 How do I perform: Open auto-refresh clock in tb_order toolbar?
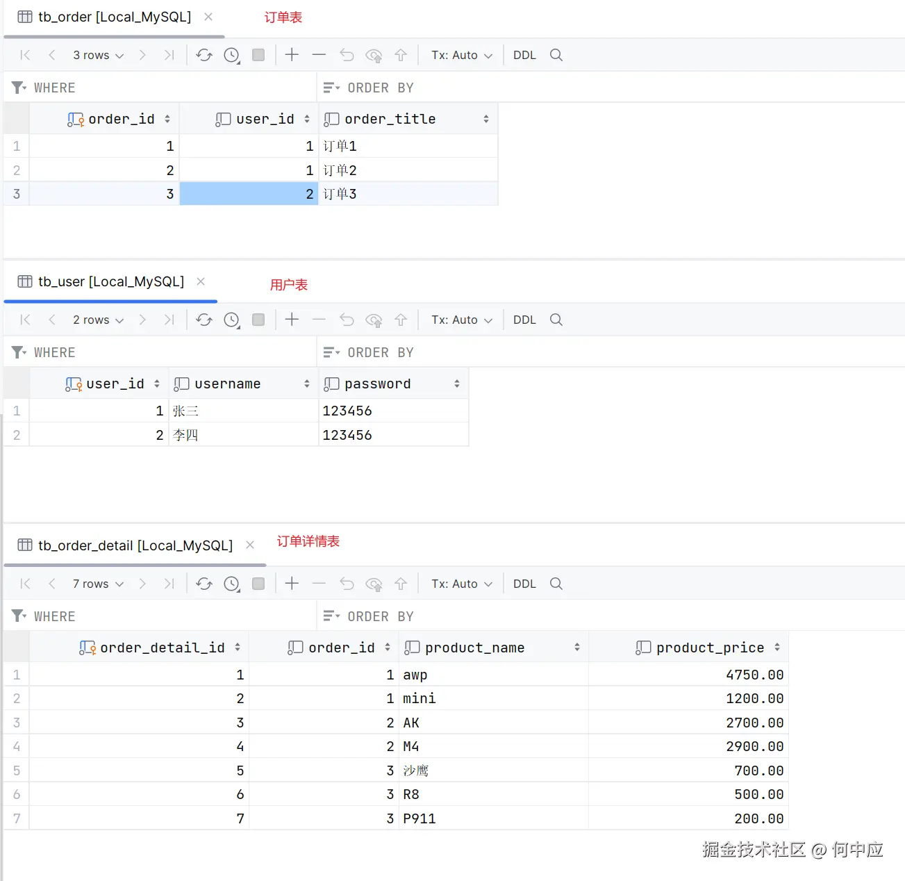[x=232, y=55]
